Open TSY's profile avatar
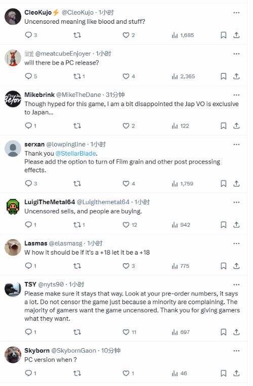The width and height of the screenshot is (253, 386). (13, 288)
